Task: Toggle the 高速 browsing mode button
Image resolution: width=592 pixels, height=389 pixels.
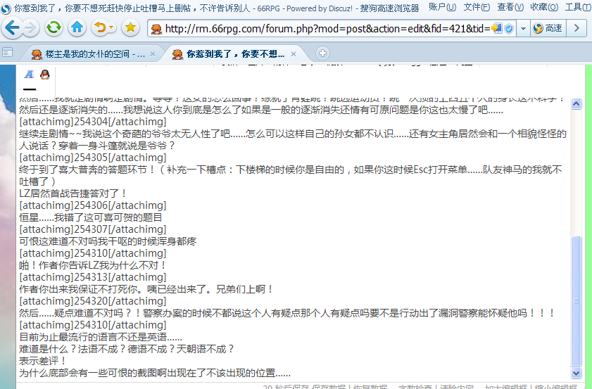Action: click(x=548, y=28)
